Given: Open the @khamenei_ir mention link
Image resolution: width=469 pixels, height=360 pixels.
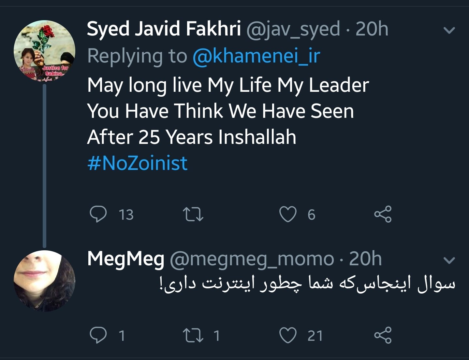Looking at the screenshot, I should coord(256,56).
